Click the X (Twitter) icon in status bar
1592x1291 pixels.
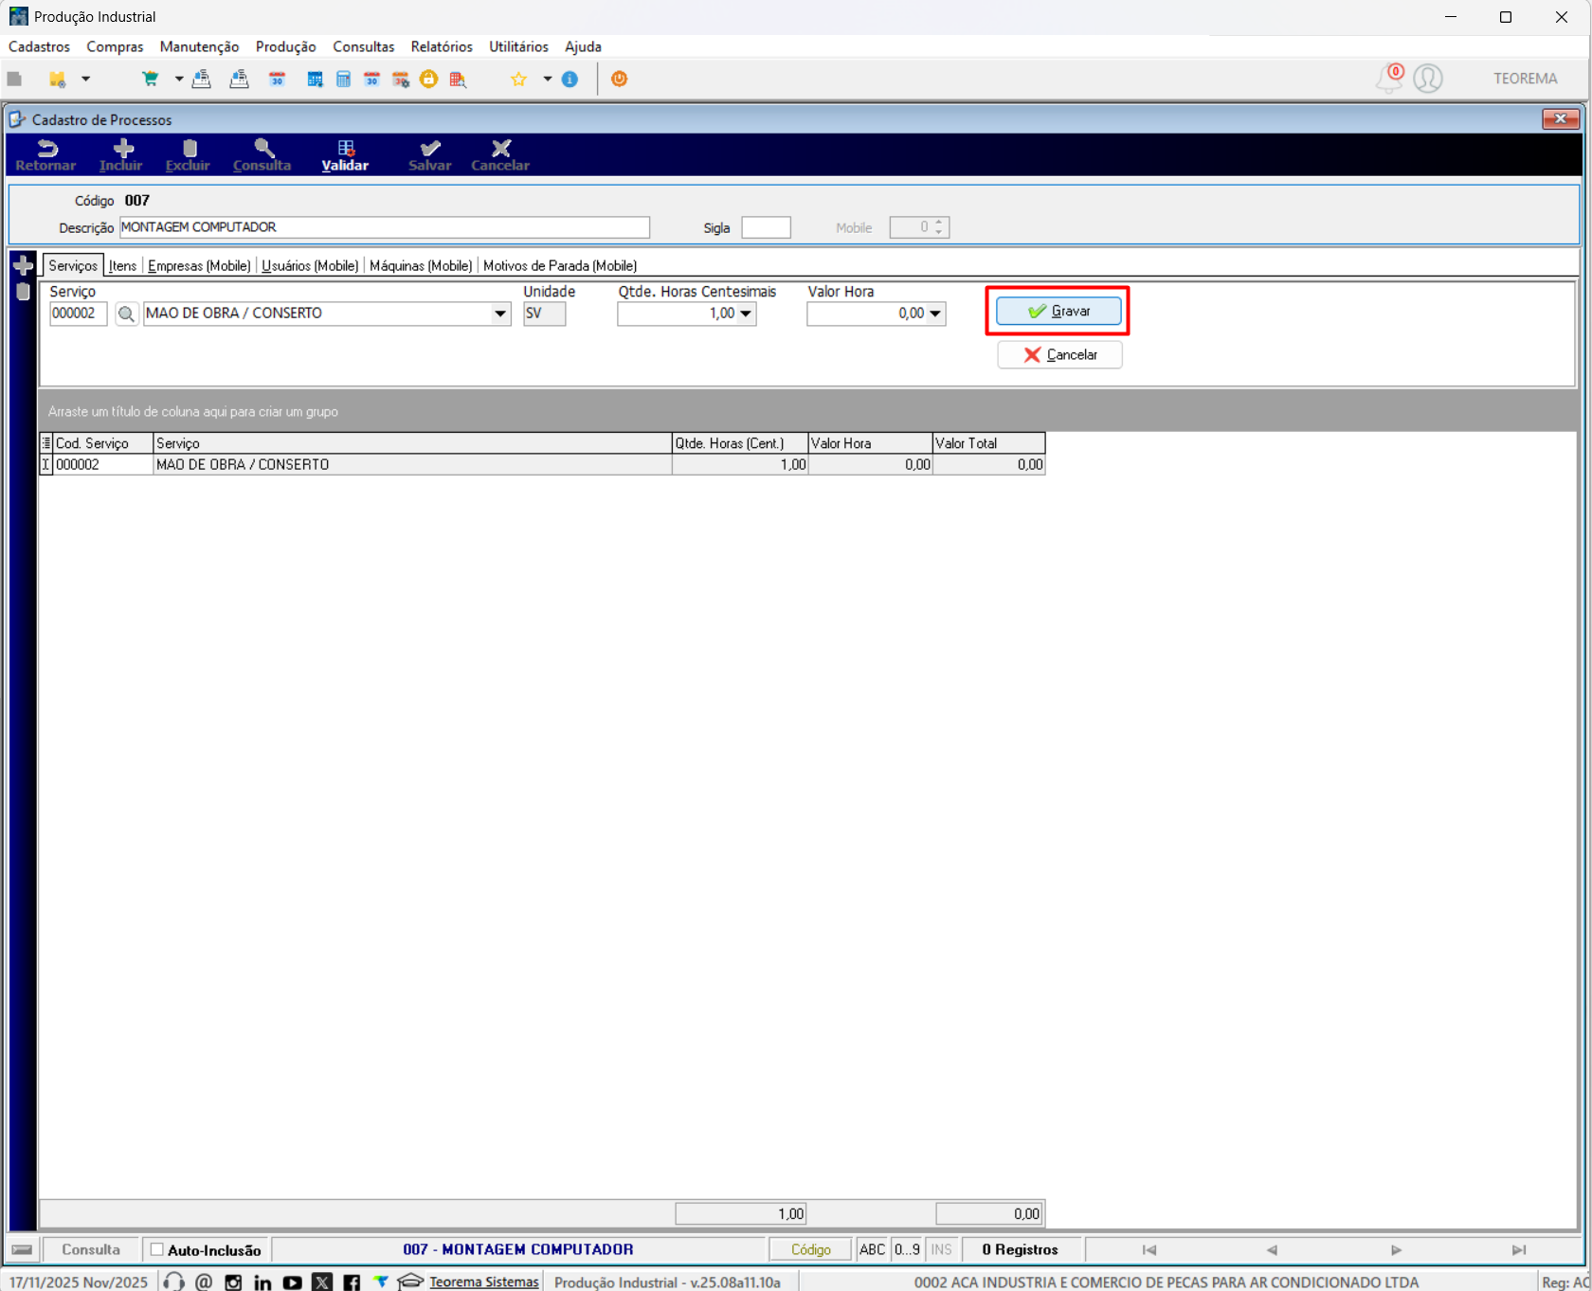point(322,1282)
